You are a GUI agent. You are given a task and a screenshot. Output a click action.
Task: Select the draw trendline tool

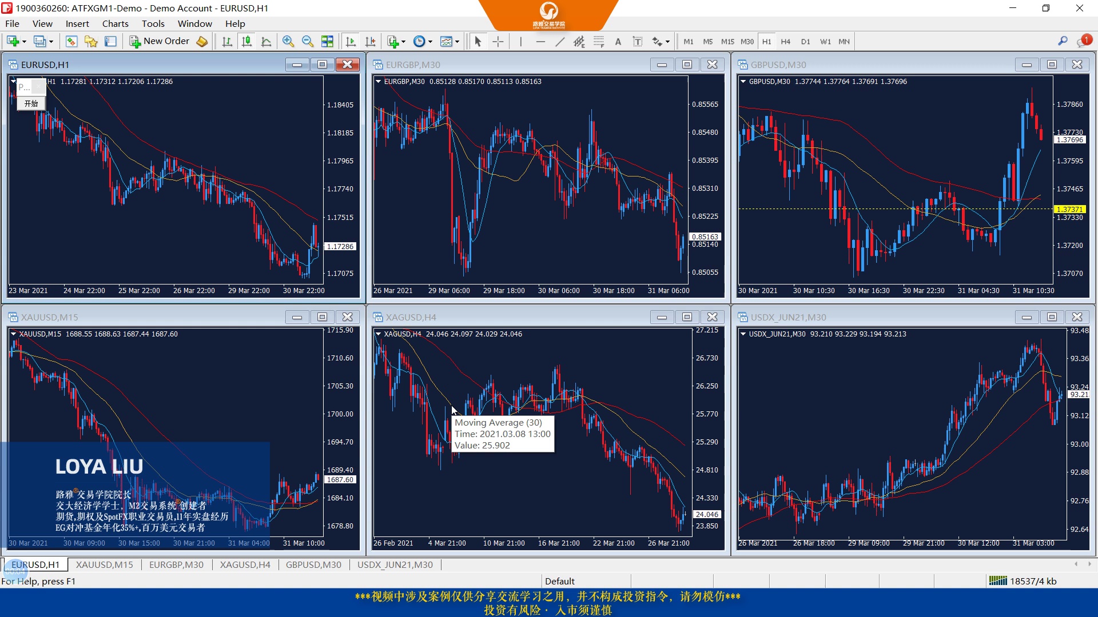[x=560, y=41]
